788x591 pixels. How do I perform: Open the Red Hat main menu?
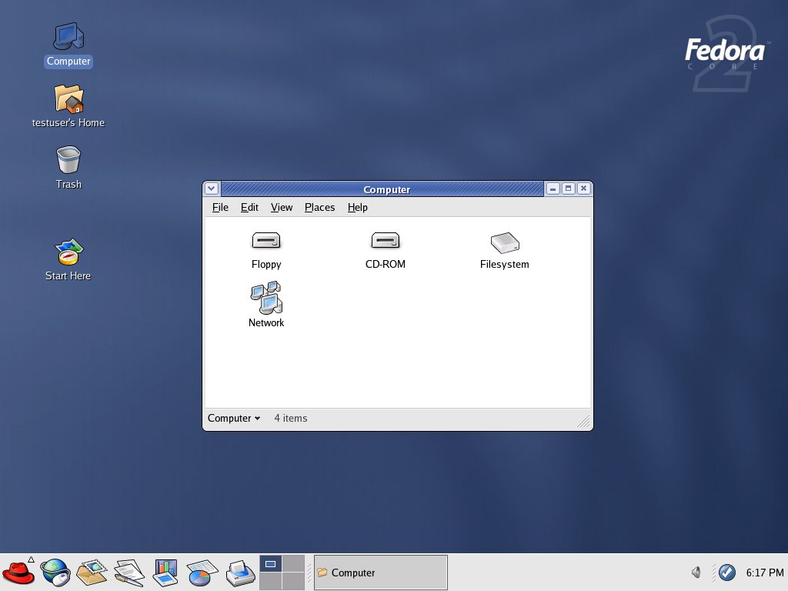(x=18, y=573)
